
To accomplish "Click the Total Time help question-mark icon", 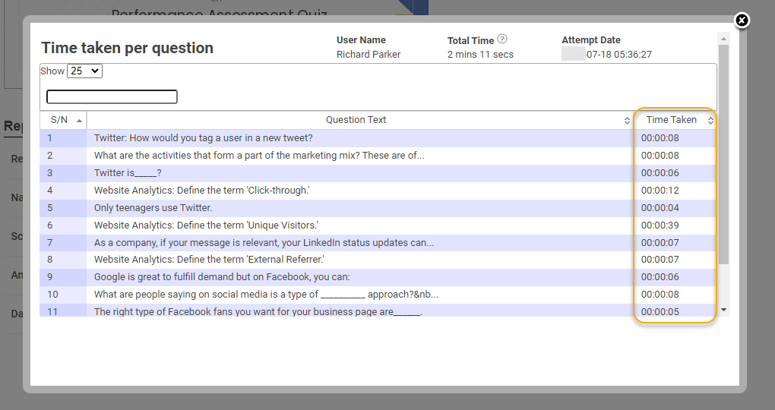I will coord(502,39).
